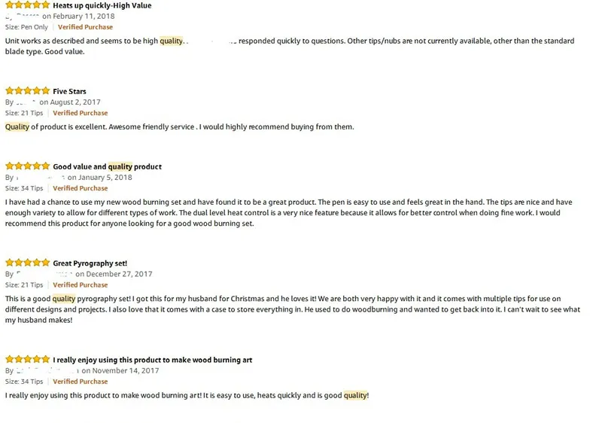
Task: Click reviewer name on November 14, 2017 review
Action: (47, 371)
